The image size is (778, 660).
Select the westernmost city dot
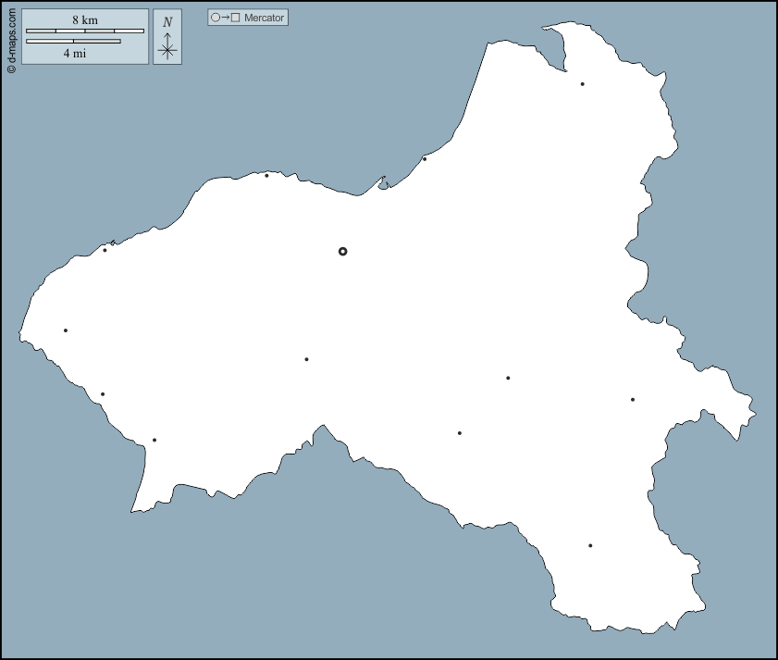[x=66, y=330]
